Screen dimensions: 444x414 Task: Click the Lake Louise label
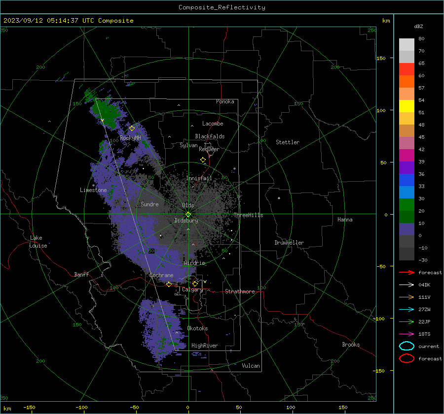(38, 242)
